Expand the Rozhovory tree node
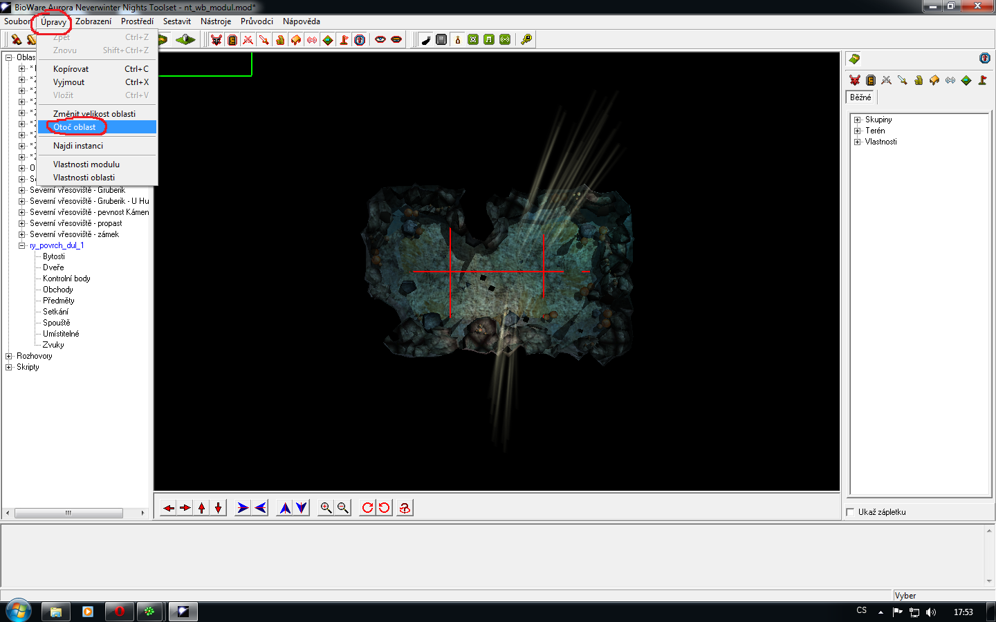996x622 pixels. tap(9, 356)
